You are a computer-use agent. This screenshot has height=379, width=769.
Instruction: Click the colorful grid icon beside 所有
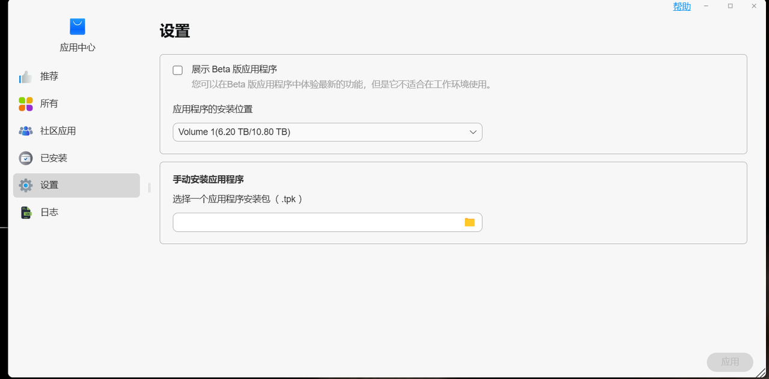[x=25, y=104]
